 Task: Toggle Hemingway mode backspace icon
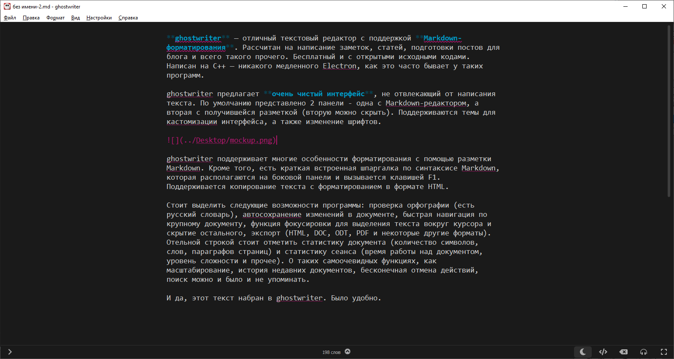pos(623,352)
